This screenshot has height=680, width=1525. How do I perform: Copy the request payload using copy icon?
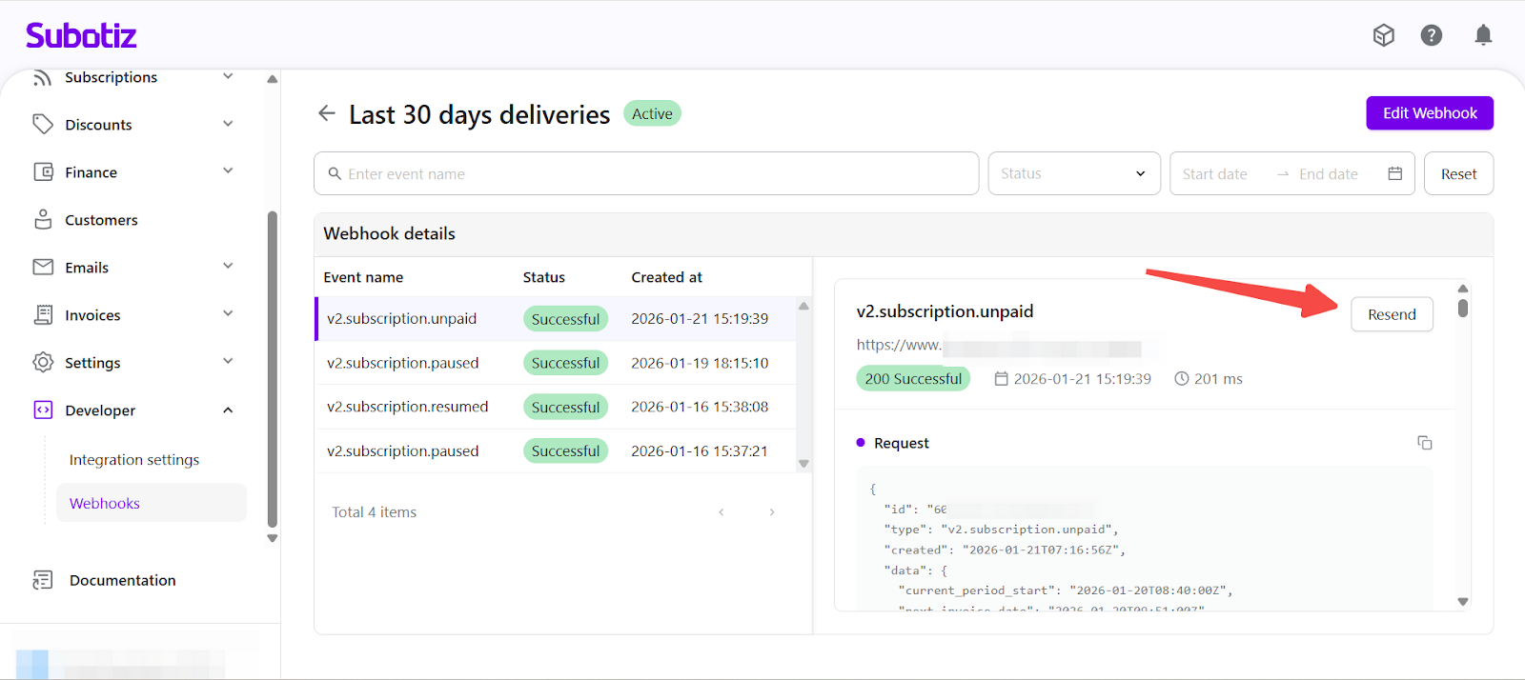pyautogui.click(x=1424, y=443)
